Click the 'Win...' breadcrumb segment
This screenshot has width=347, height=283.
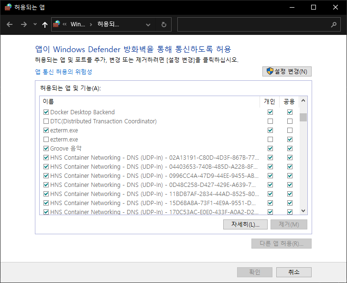point(78,24)
